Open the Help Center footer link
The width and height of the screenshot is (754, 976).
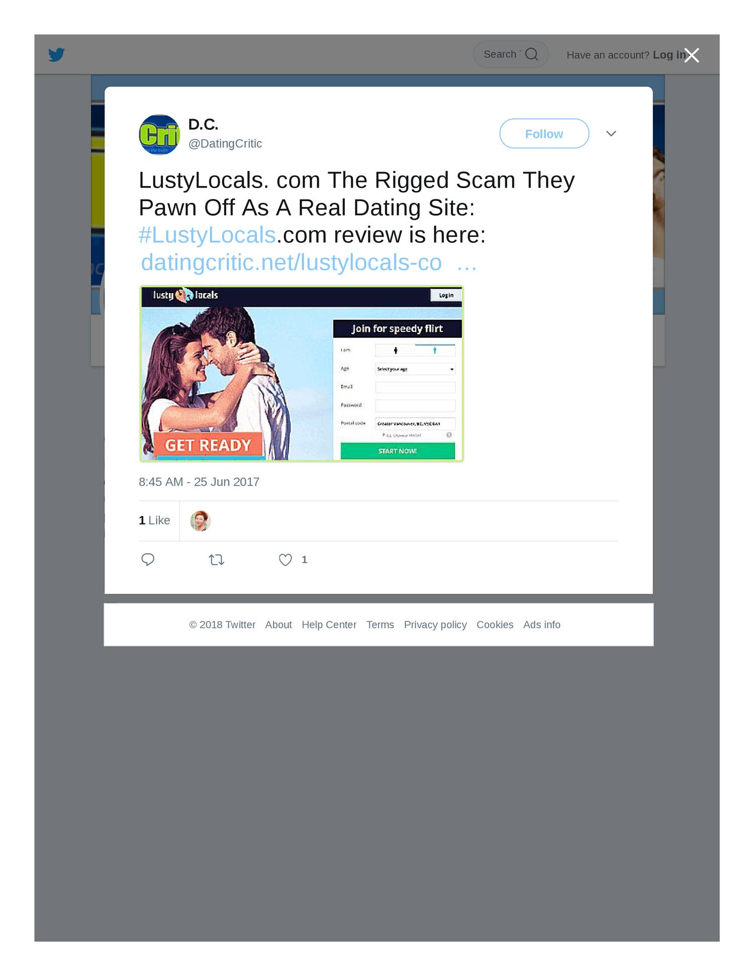coord(329,625)
